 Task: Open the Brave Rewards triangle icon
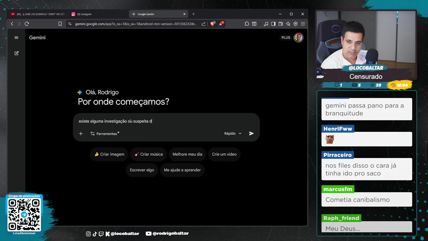[221, 24]
